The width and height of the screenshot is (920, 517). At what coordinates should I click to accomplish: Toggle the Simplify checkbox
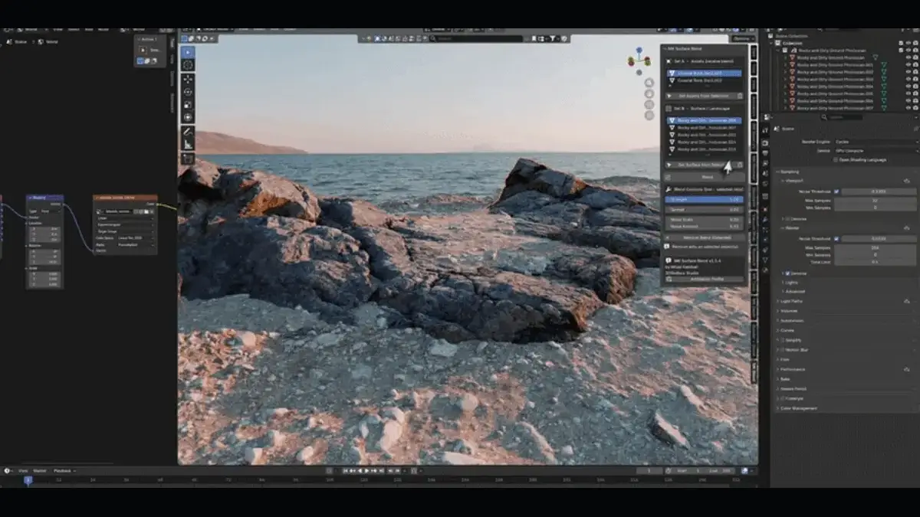click(x=783, y=340)
